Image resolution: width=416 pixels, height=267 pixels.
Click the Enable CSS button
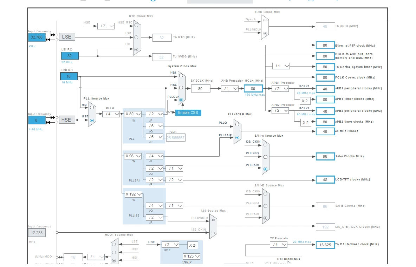coord(188,113)
